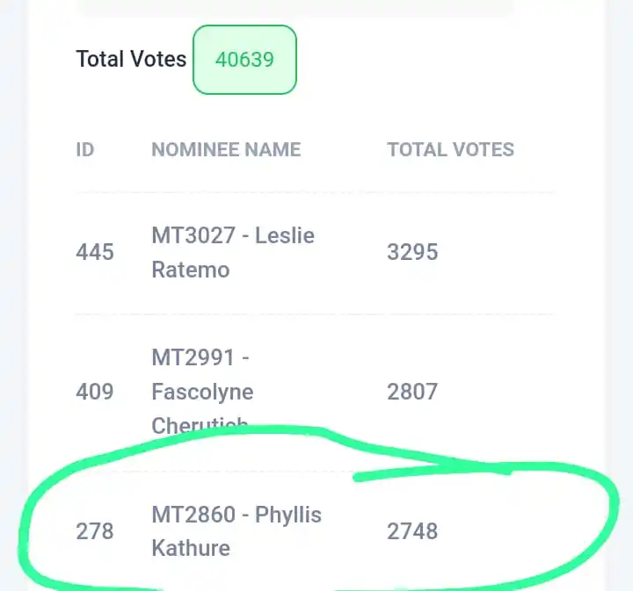The image size is (633, 591).
Task: Click the gray bar above Total Votes
Action: pyautogui.click(x=299, y=8)
